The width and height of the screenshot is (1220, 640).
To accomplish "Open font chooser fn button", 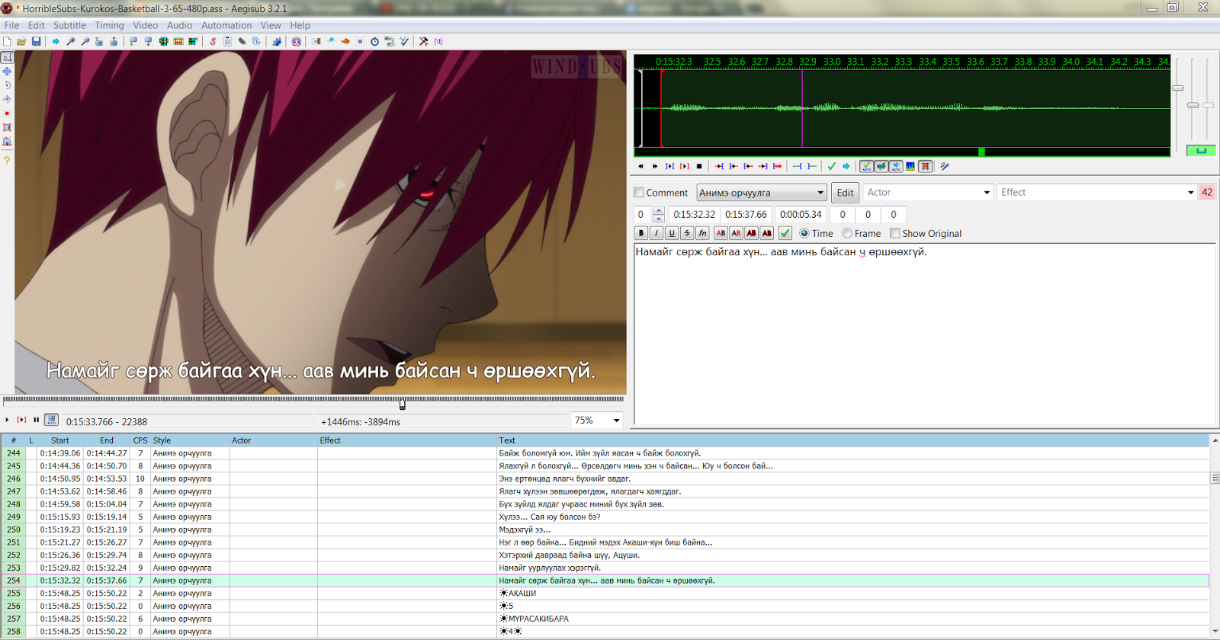I will [x=702, y=233].
